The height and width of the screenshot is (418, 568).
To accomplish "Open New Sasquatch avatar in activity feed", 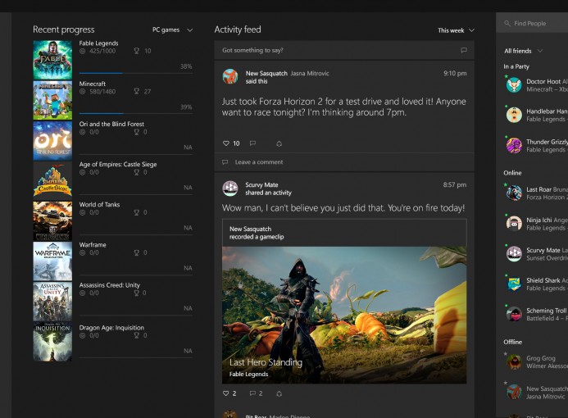I will click(x=230, y=76).
